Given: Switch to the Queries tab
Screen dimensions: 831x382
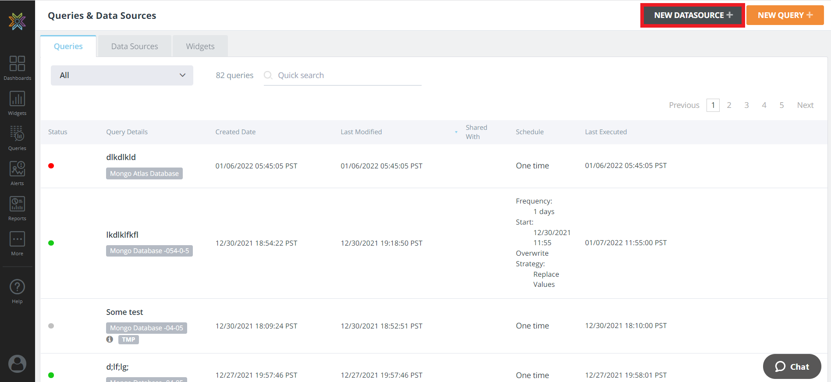Looking at the screenshot, I should click(x=68, y=46).
